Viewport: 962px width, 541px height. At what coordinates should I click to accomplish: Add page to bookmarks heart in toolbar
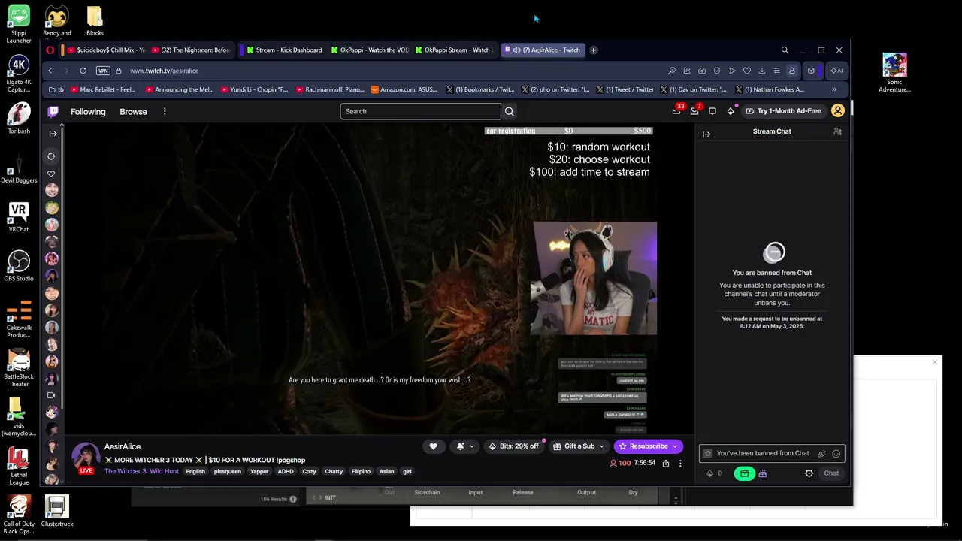point(746,71)
